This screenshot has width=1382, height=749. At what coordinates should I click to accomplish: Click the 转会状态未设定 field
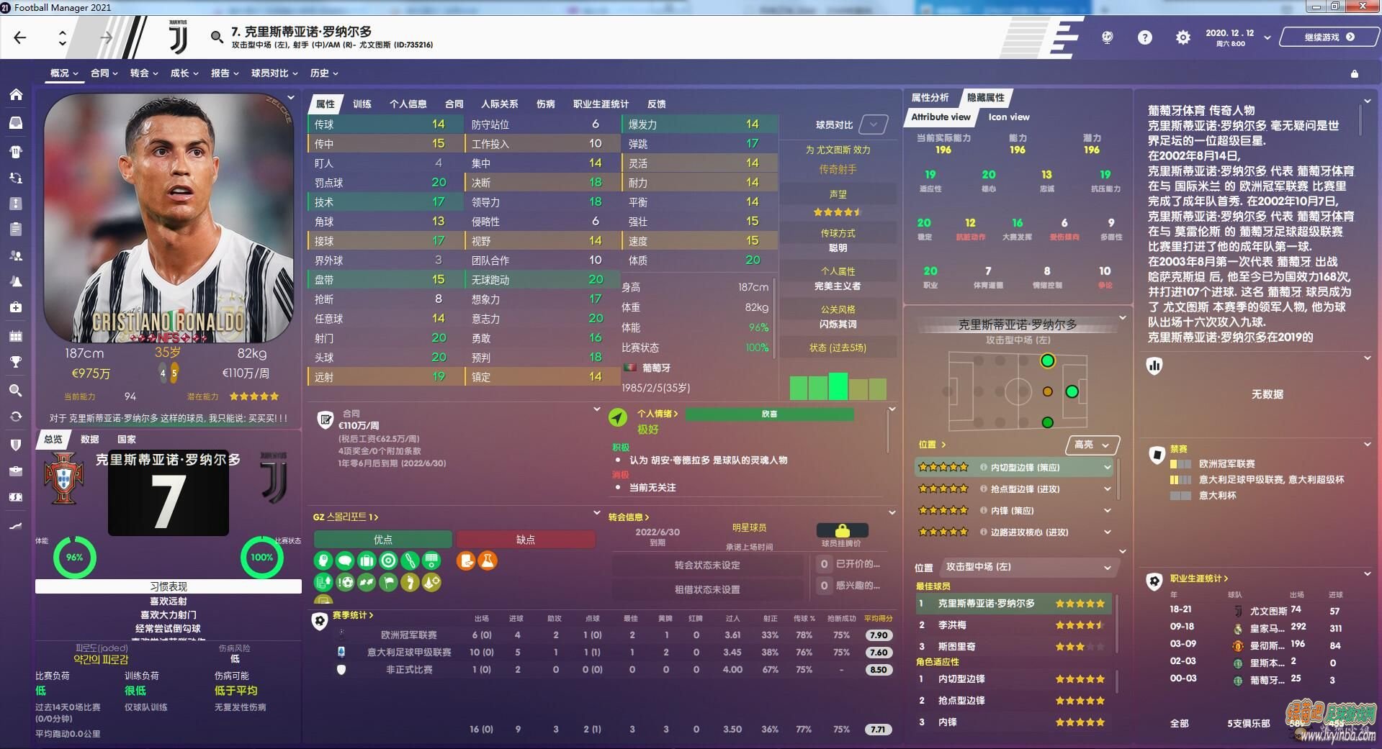(x=707, y=566)
